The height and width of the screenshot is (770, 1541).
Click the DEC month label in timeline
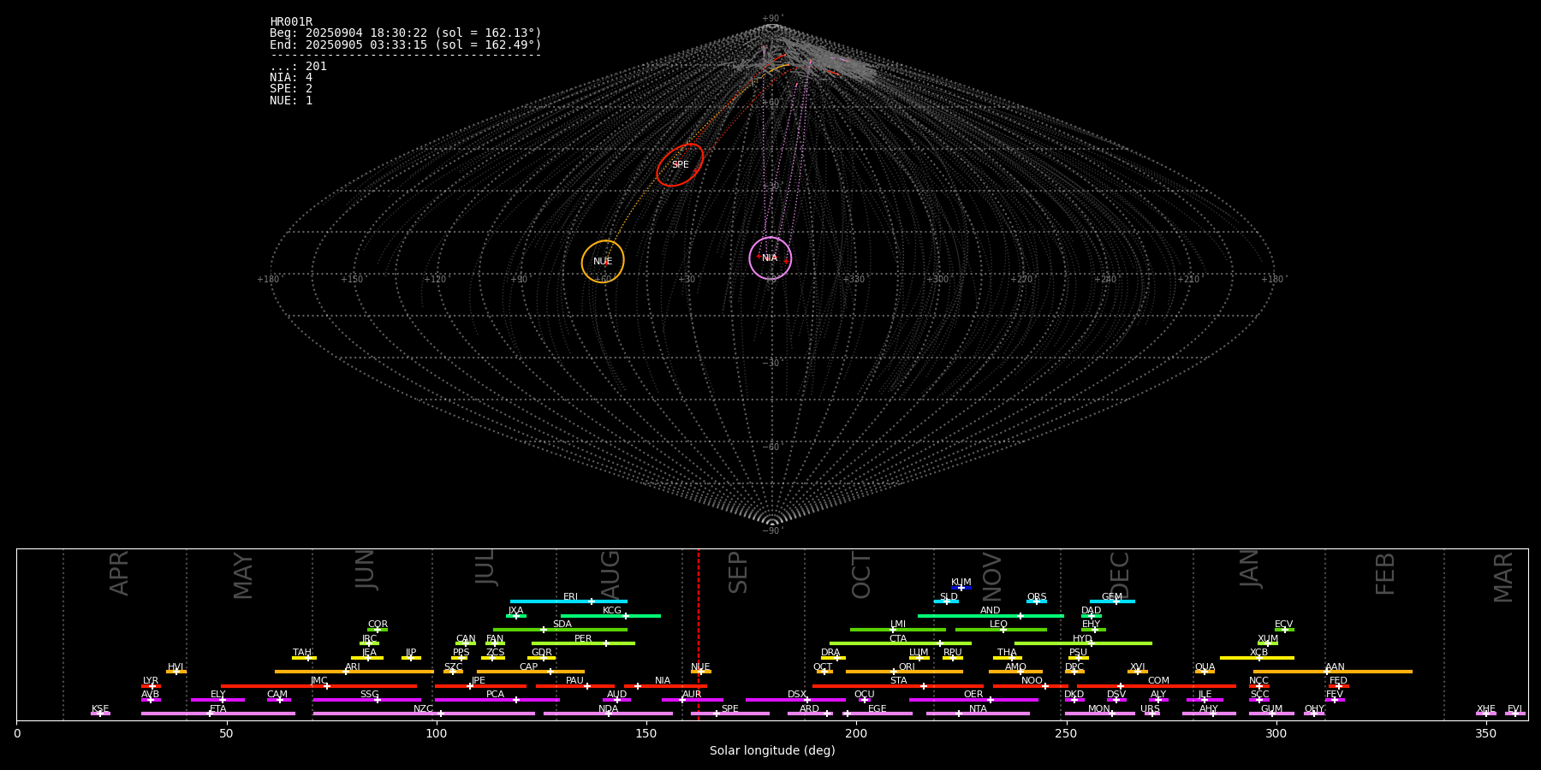pyautogui.click(x=1120, y=575)
